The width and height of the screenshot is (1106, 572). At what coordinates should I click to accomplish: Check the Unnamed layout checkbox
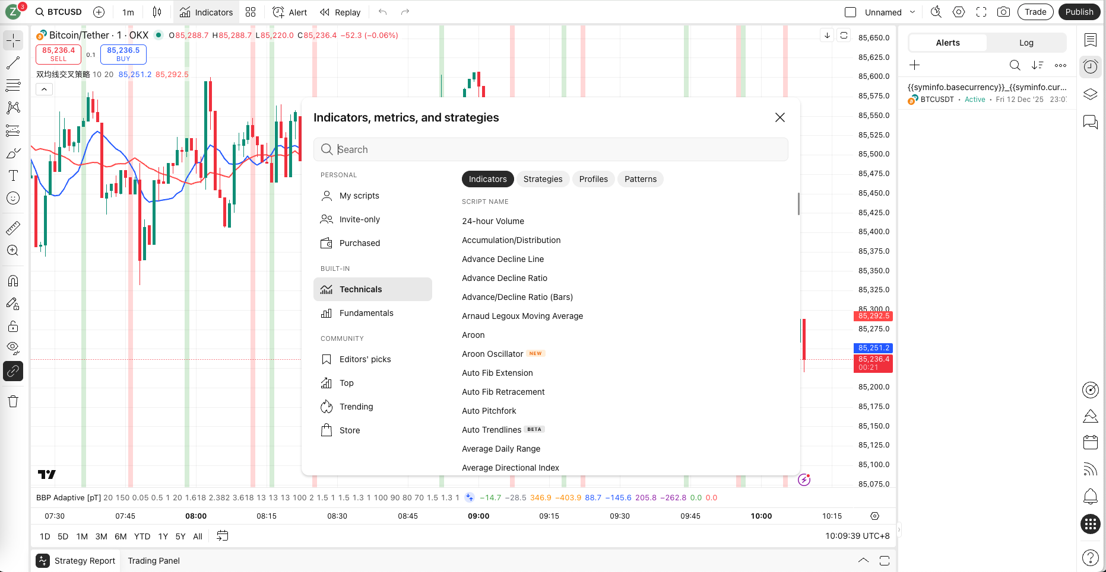[x=850, y=11]
